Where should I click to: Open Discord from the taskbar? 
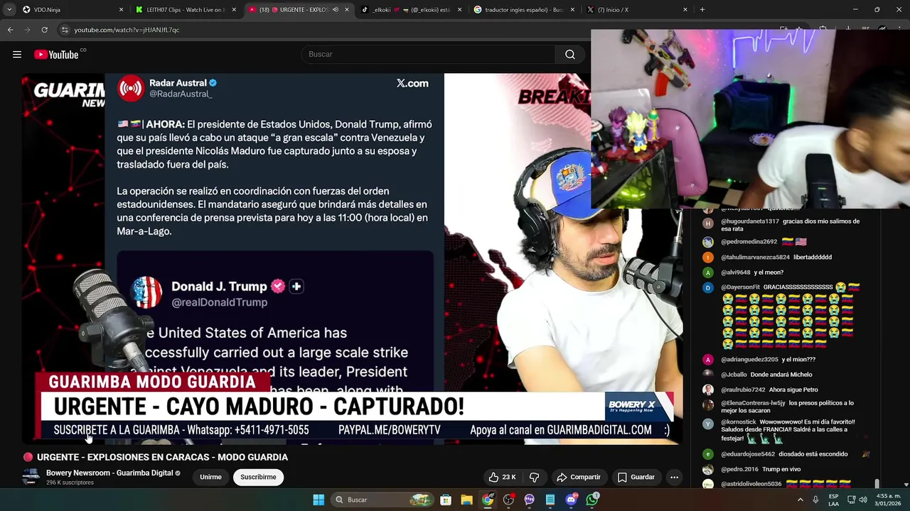571,500
